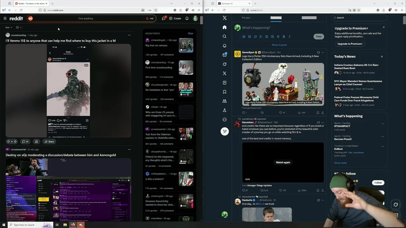Open X Communities in sidebar

coord(225,101)
